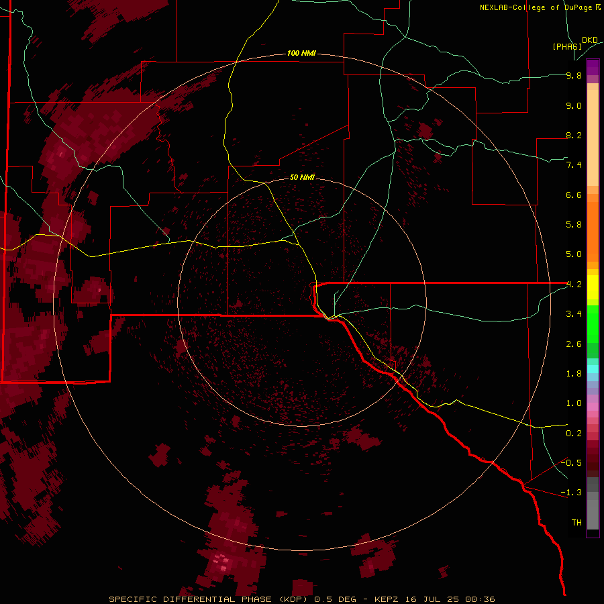This screenshot has height=604, width=604.
Task: Click the TH label on the scale
Action: coord(576,522)
